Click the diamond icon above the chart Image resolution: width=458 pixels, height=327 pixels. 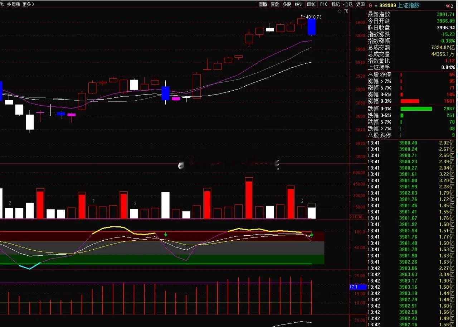(x=340, y=11)
